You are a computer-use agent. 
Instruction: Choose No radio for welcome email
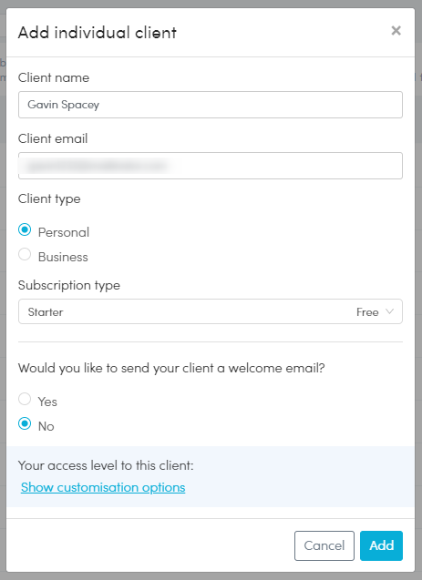[25, 423]
